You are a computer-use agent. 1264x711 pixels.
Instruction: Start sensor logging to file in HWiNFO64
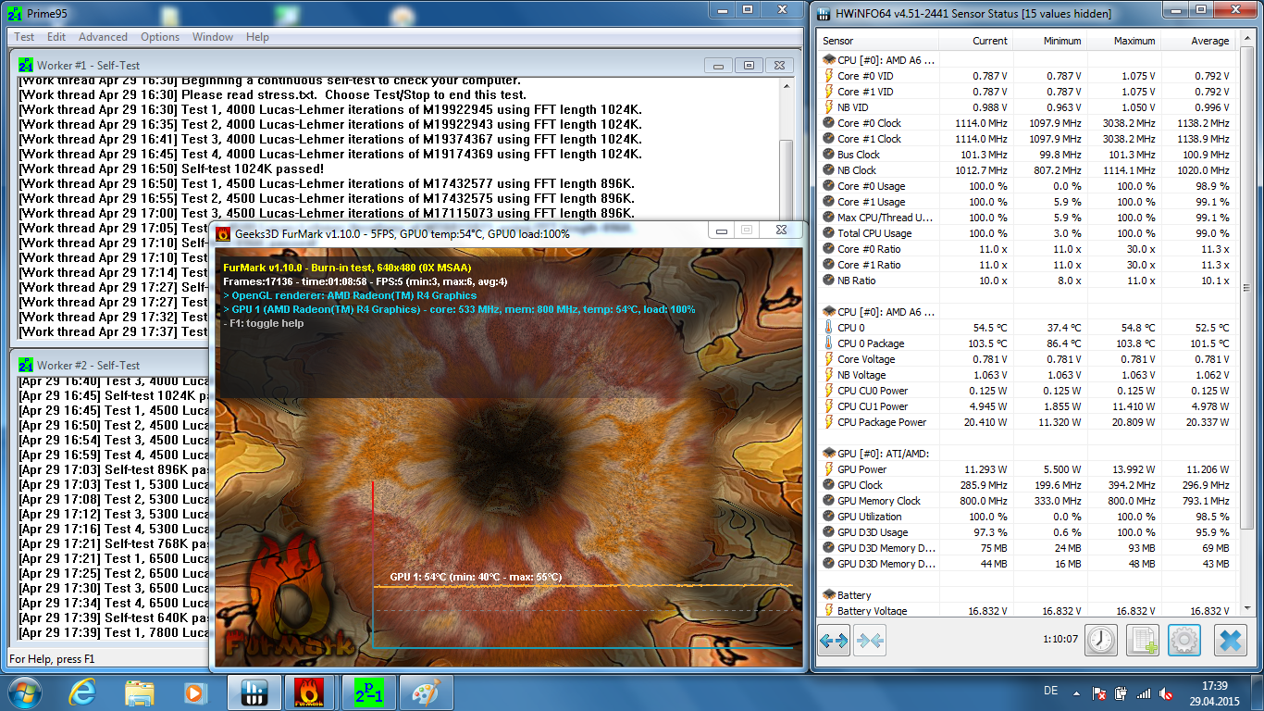point(1143,640)
